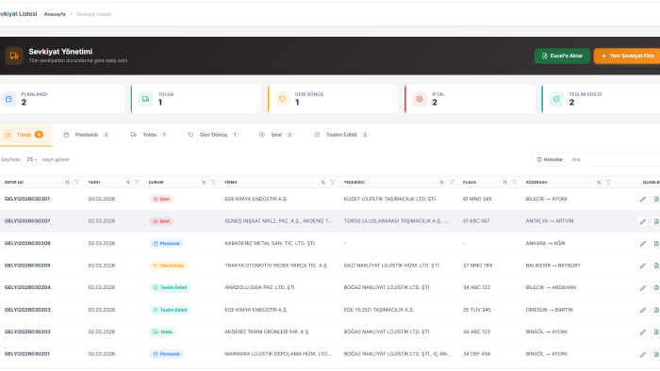660x371 pixels.
Task: Open the Teslim Edildi tab
Action: [x=341, y=135]
